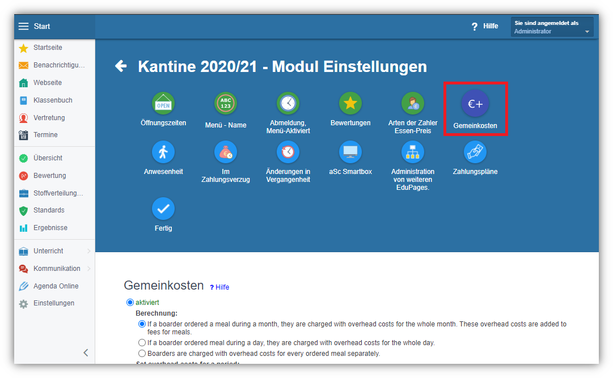Select overhead costs for every ordered meal option

pos(142,354)
